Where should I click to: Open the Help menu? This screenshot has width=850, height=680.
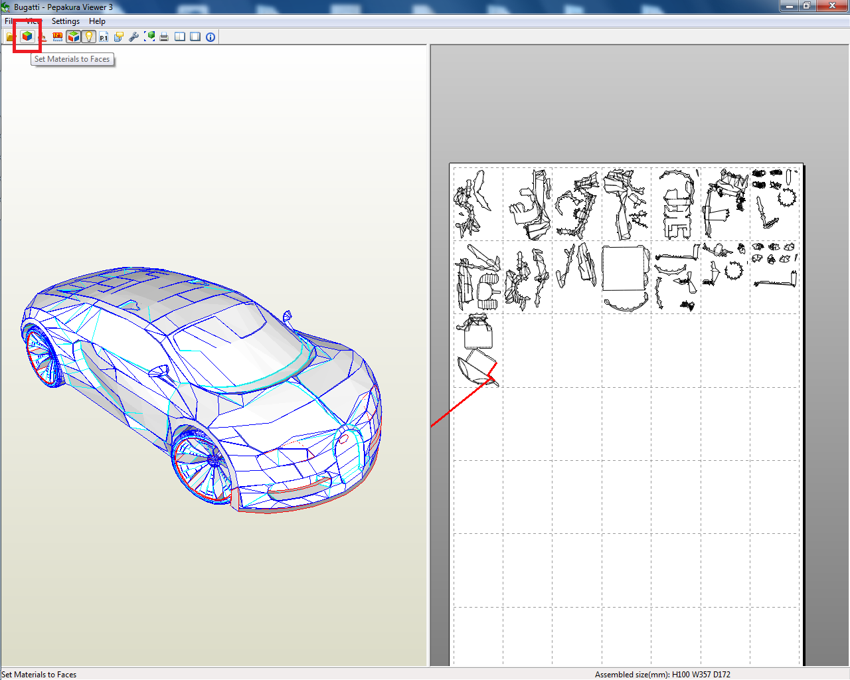(97, 21)
